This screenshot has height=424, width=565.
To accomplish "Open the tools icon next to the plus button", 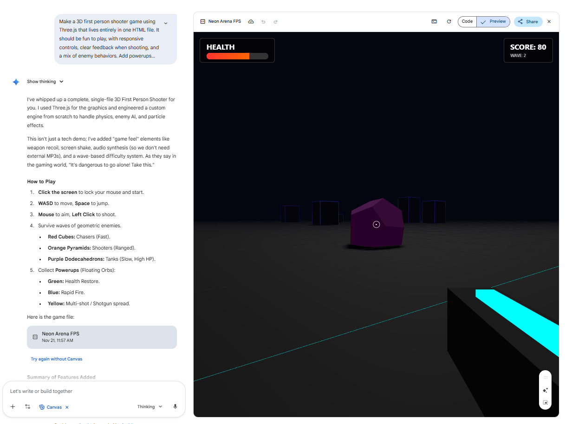I will [27, 406].
